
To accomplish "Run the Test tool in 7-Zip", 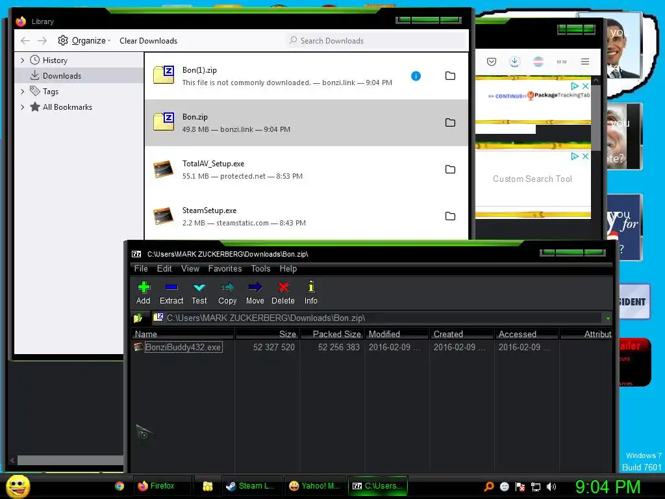I will tap(199, 293).
